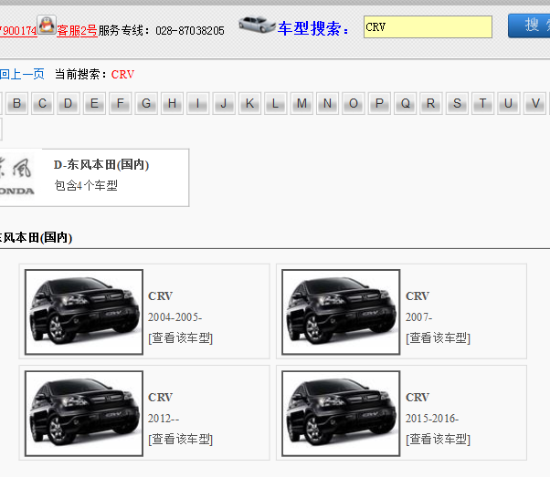Image resolution: width=550 pixels, height=477 pixels.
Task: Click the service hotline number 028-87038205
Action: click(x=190, y=31)
